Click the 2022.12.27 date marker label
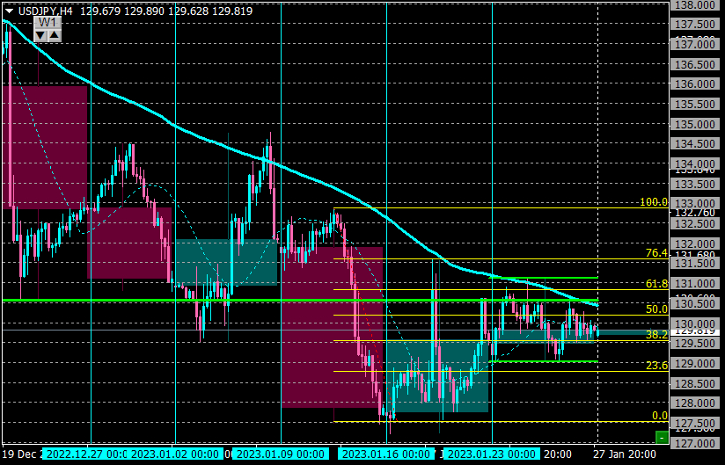 coord(85,454)
